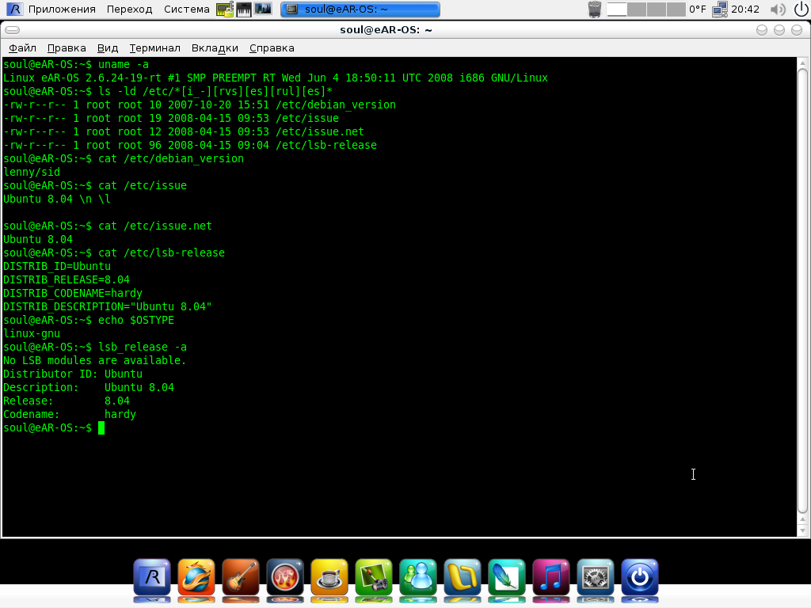Launch the messenger buddies icon in dock
811x608 pixels.
coord(418,578)
